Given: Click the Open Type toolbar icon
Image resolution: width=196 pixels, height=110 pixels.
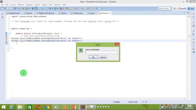Looking at the screenshot, I should (32, 9).
